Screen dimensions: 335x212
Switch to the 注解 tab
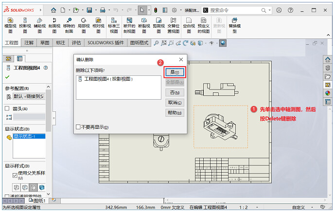[29, 43]
